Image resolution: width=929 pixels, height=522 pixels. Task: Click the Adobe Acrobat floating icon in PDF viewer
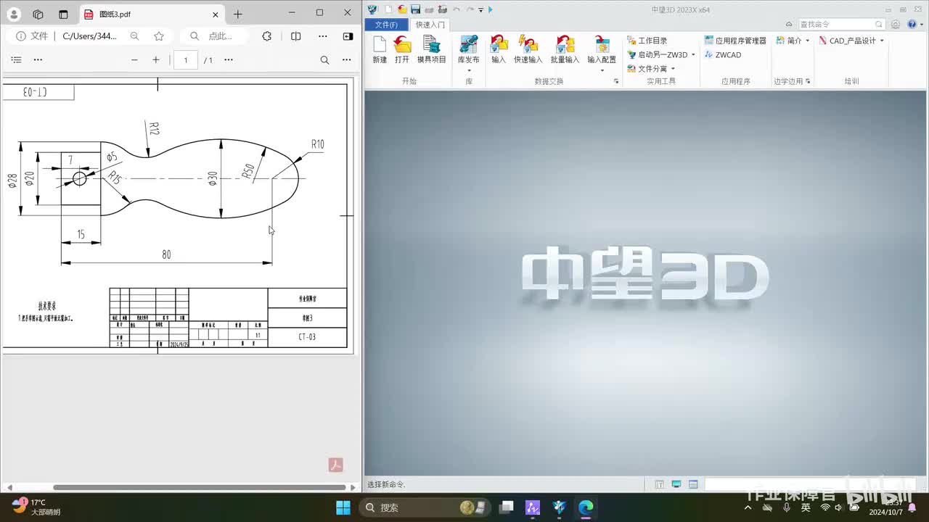pos(336,465)
